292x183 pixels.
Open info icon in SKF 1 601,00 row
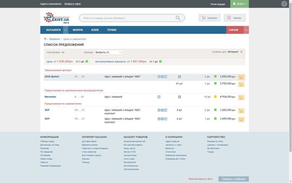pyautogui.click(x=162, y=110)
